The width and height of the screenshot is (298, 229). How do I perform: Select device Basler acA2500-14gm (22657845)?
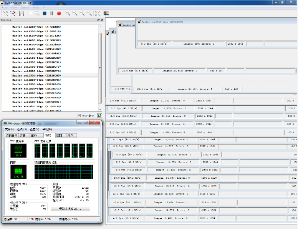(36, 93)
